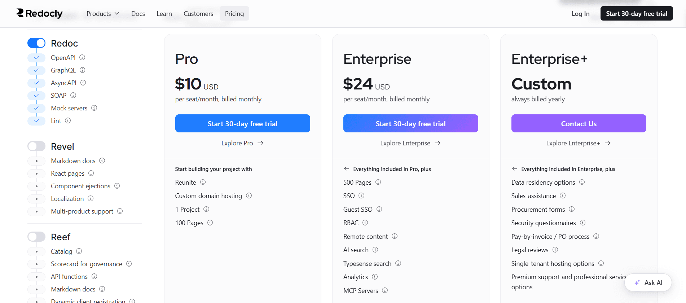This screenshot has height=303, width=686.
Task: Turn off the Redoc product toggle
Action: pyautogui.click(x=36, y=43)
